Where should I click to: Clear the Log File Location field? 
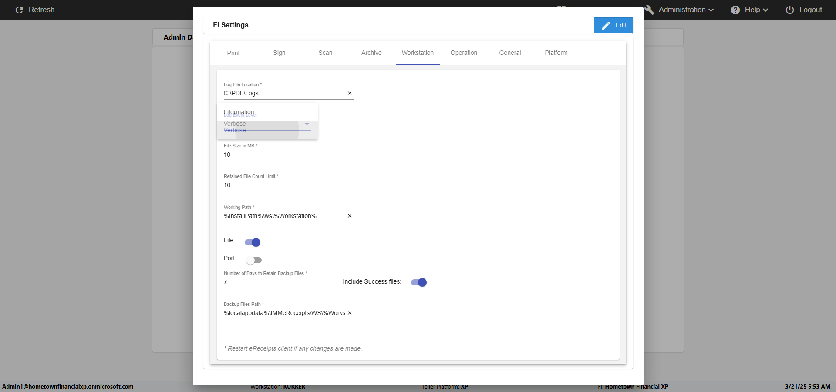350,93
